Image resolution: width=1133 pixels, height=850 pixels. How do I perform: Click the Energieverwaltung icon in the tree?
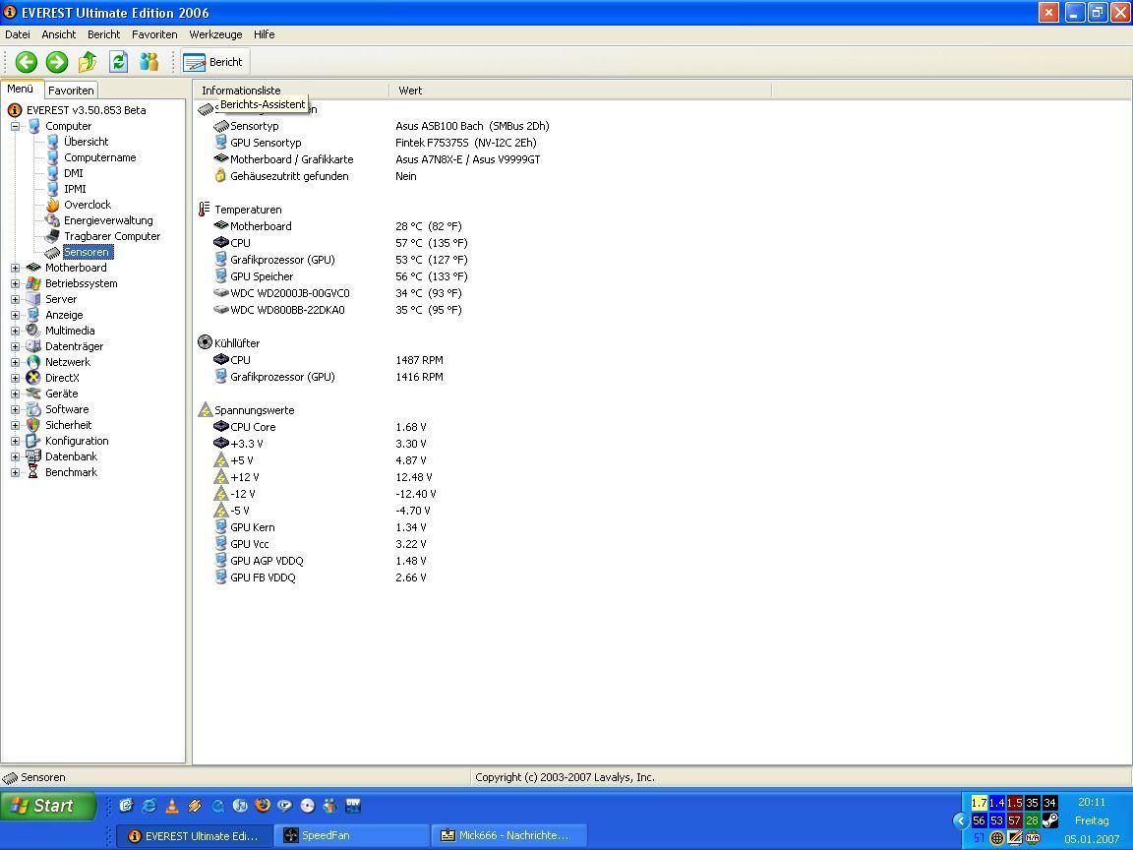click(x=52, y=220)
